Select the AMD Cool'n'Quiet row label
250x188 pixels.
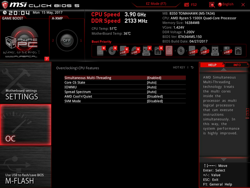point(78,96)
